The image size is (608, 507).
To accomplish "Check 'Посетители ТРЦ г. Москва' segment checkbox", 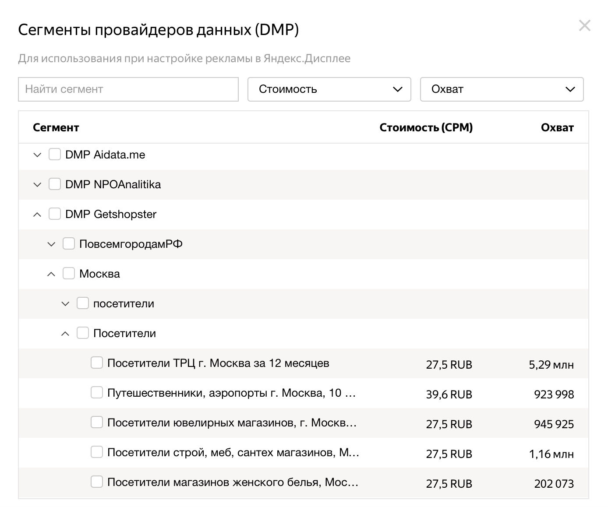I will (x=96, y=363).
